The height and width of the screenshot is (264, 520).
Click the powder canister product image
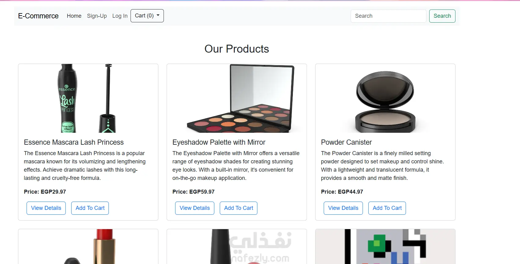point(385,98)
